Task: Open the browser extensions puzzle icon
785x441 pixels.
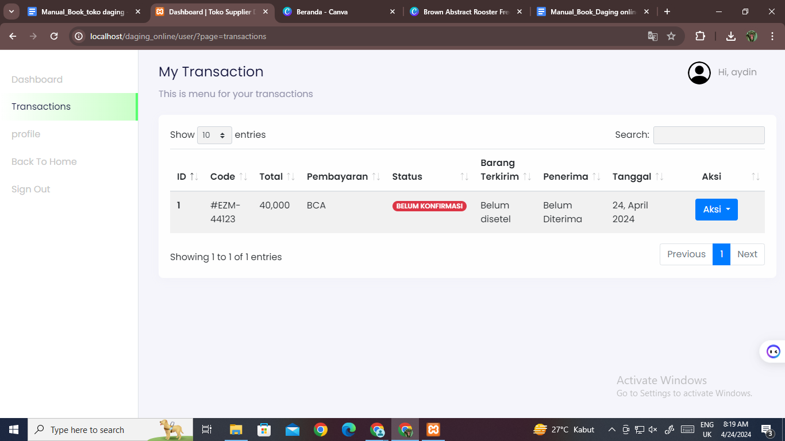Action: click(x=700, y=36)
